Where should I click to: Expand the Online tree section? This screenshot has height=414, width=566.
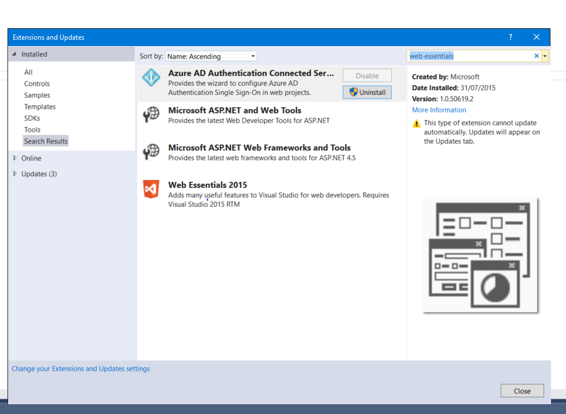(x=14, y=158)
